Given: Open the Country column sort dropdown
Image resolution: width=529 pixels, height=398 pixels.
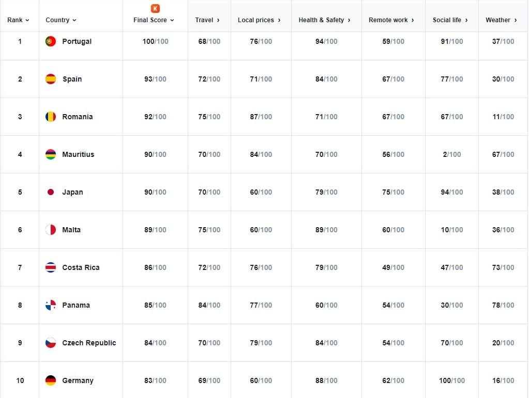Looking at the screenshot, I should coord(61,20).
